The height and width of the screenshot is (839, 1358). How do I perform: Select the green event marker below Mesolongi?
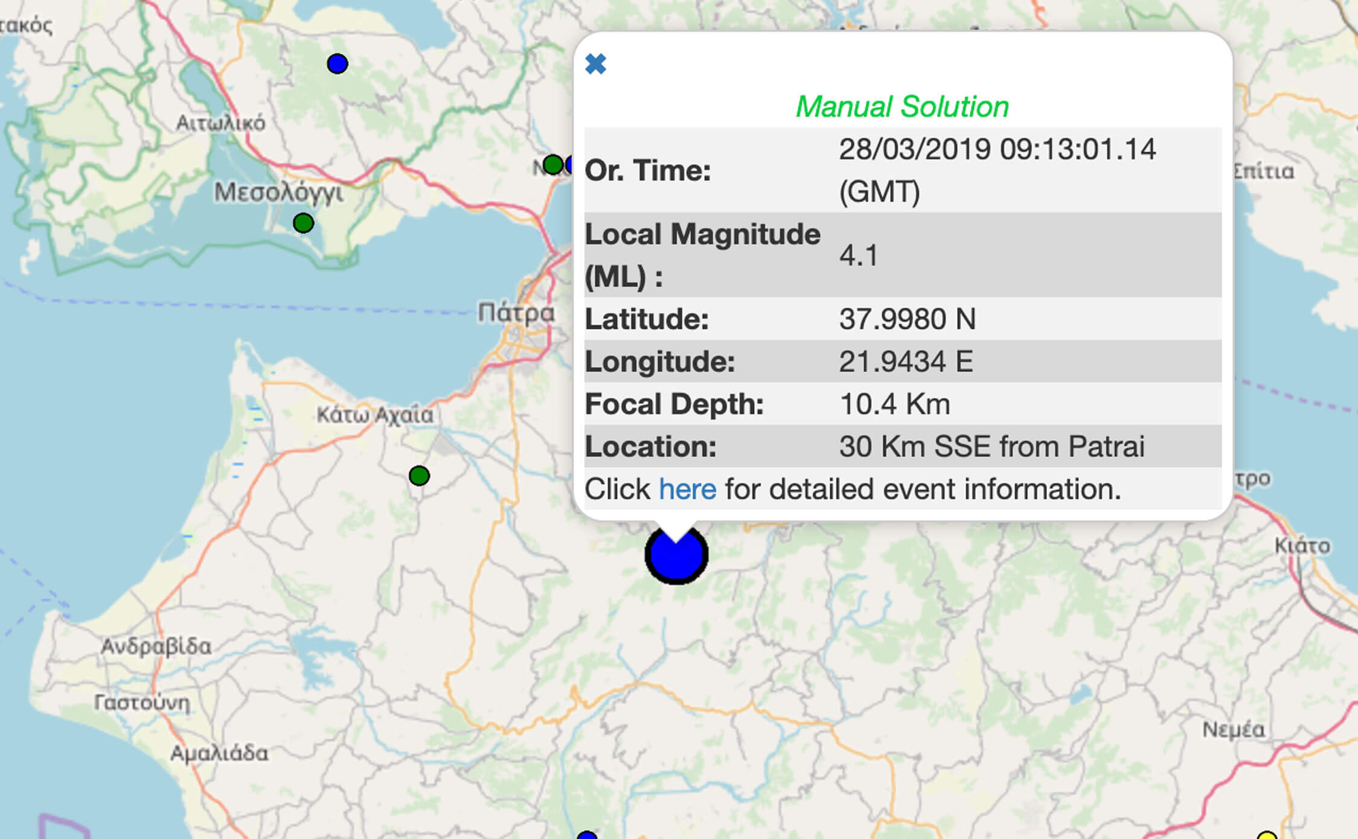pyautogui.click(x=304, y=223)
